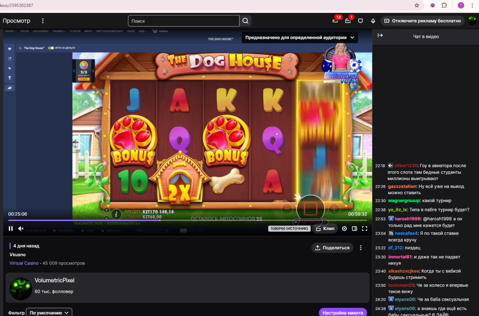Seek on the video progress bar

pos(188,220)
